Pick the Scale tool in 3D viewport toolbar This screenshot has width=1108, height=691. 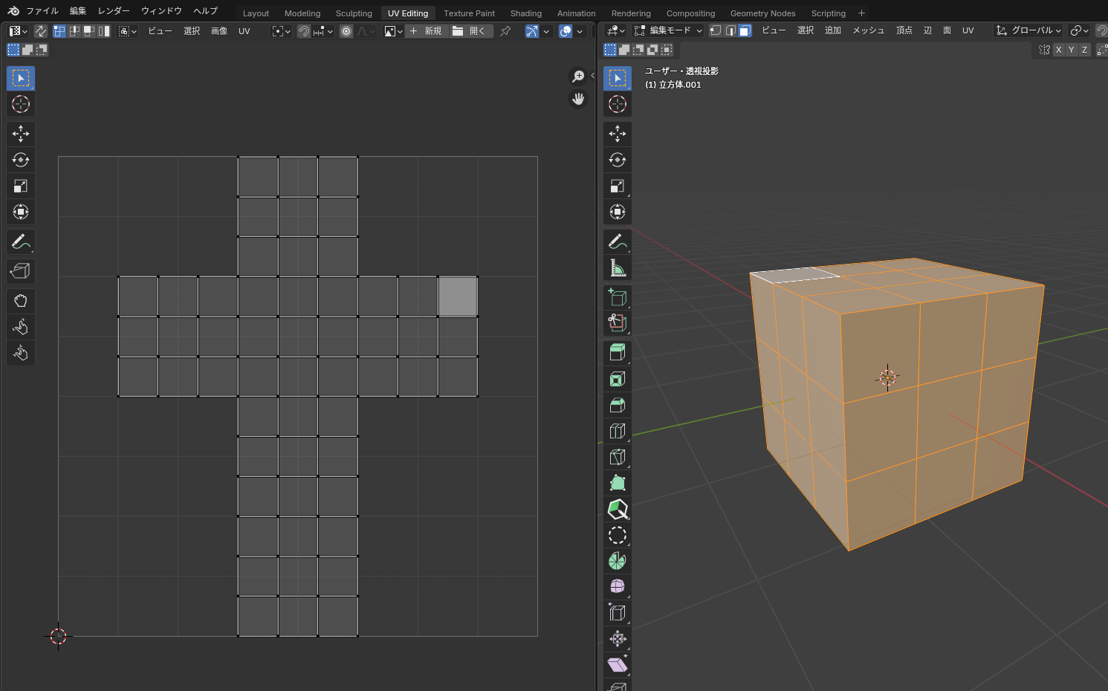[618, 186]
